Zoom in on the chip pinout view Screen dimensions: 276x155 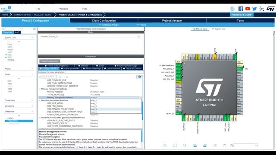tap(165, 146)
